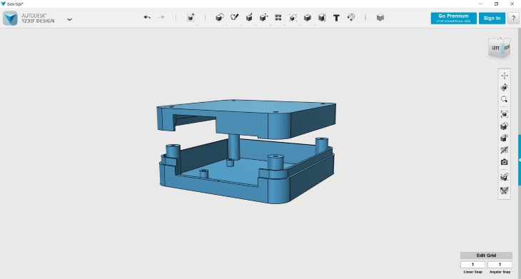Take a screenshot with camera icon
Image resolution: width=521 pixels, height=279 pixels.
(x=505, y=162)
